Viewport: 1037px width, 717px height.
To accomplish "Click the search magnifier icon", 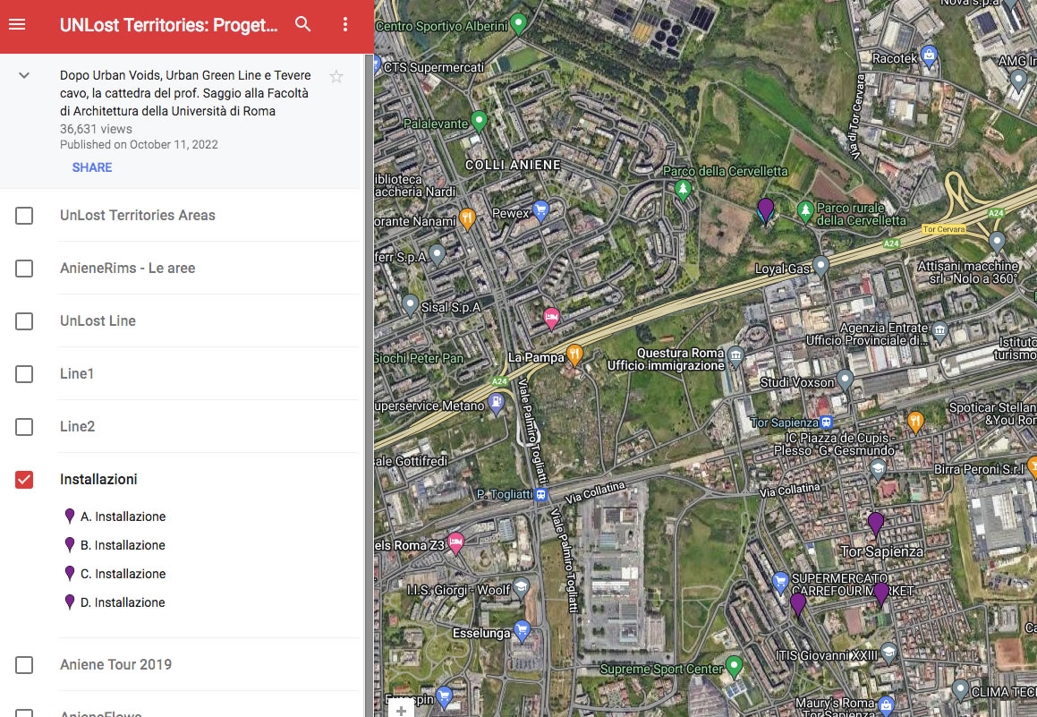I will click(303, 25).
